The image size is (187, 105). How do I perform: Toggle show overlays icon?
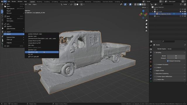coord(130,4)
